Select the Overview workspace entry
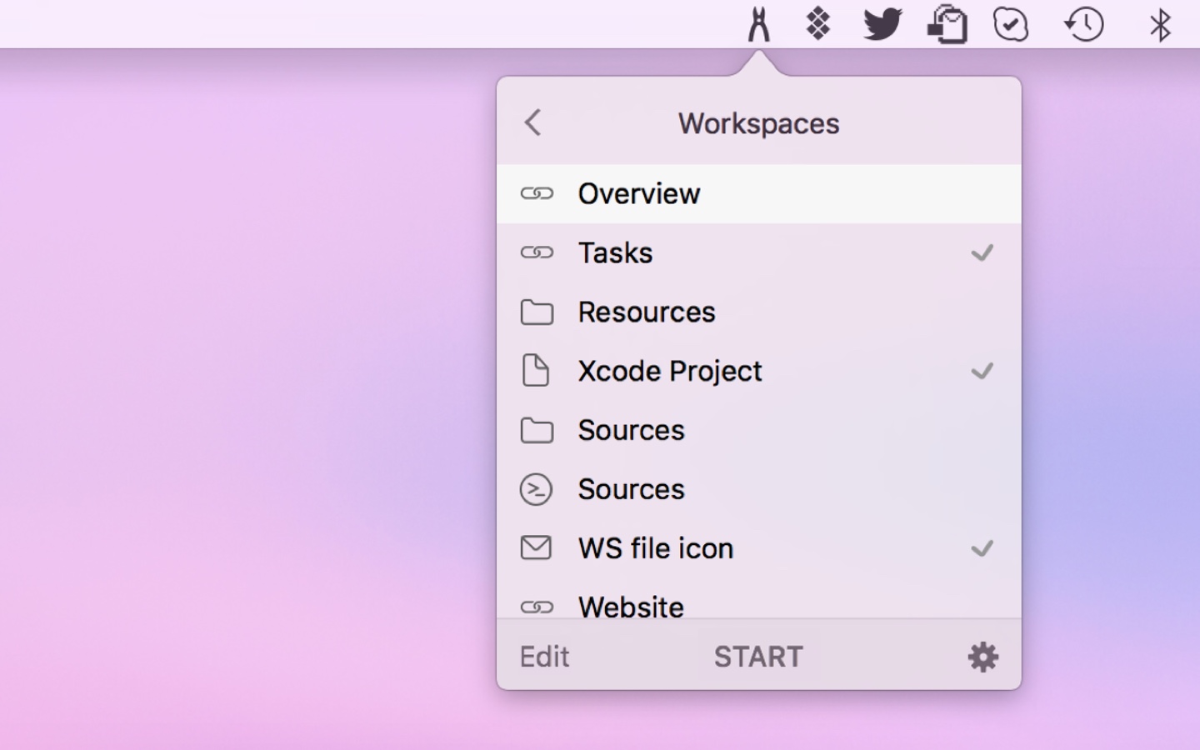 [x=639, y=193]
